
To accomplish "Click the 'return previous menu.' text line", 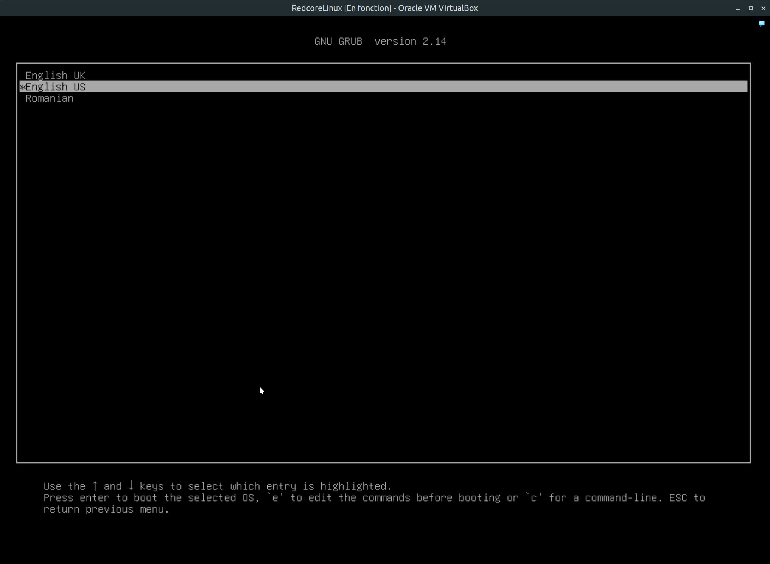I will coord(106,510).
